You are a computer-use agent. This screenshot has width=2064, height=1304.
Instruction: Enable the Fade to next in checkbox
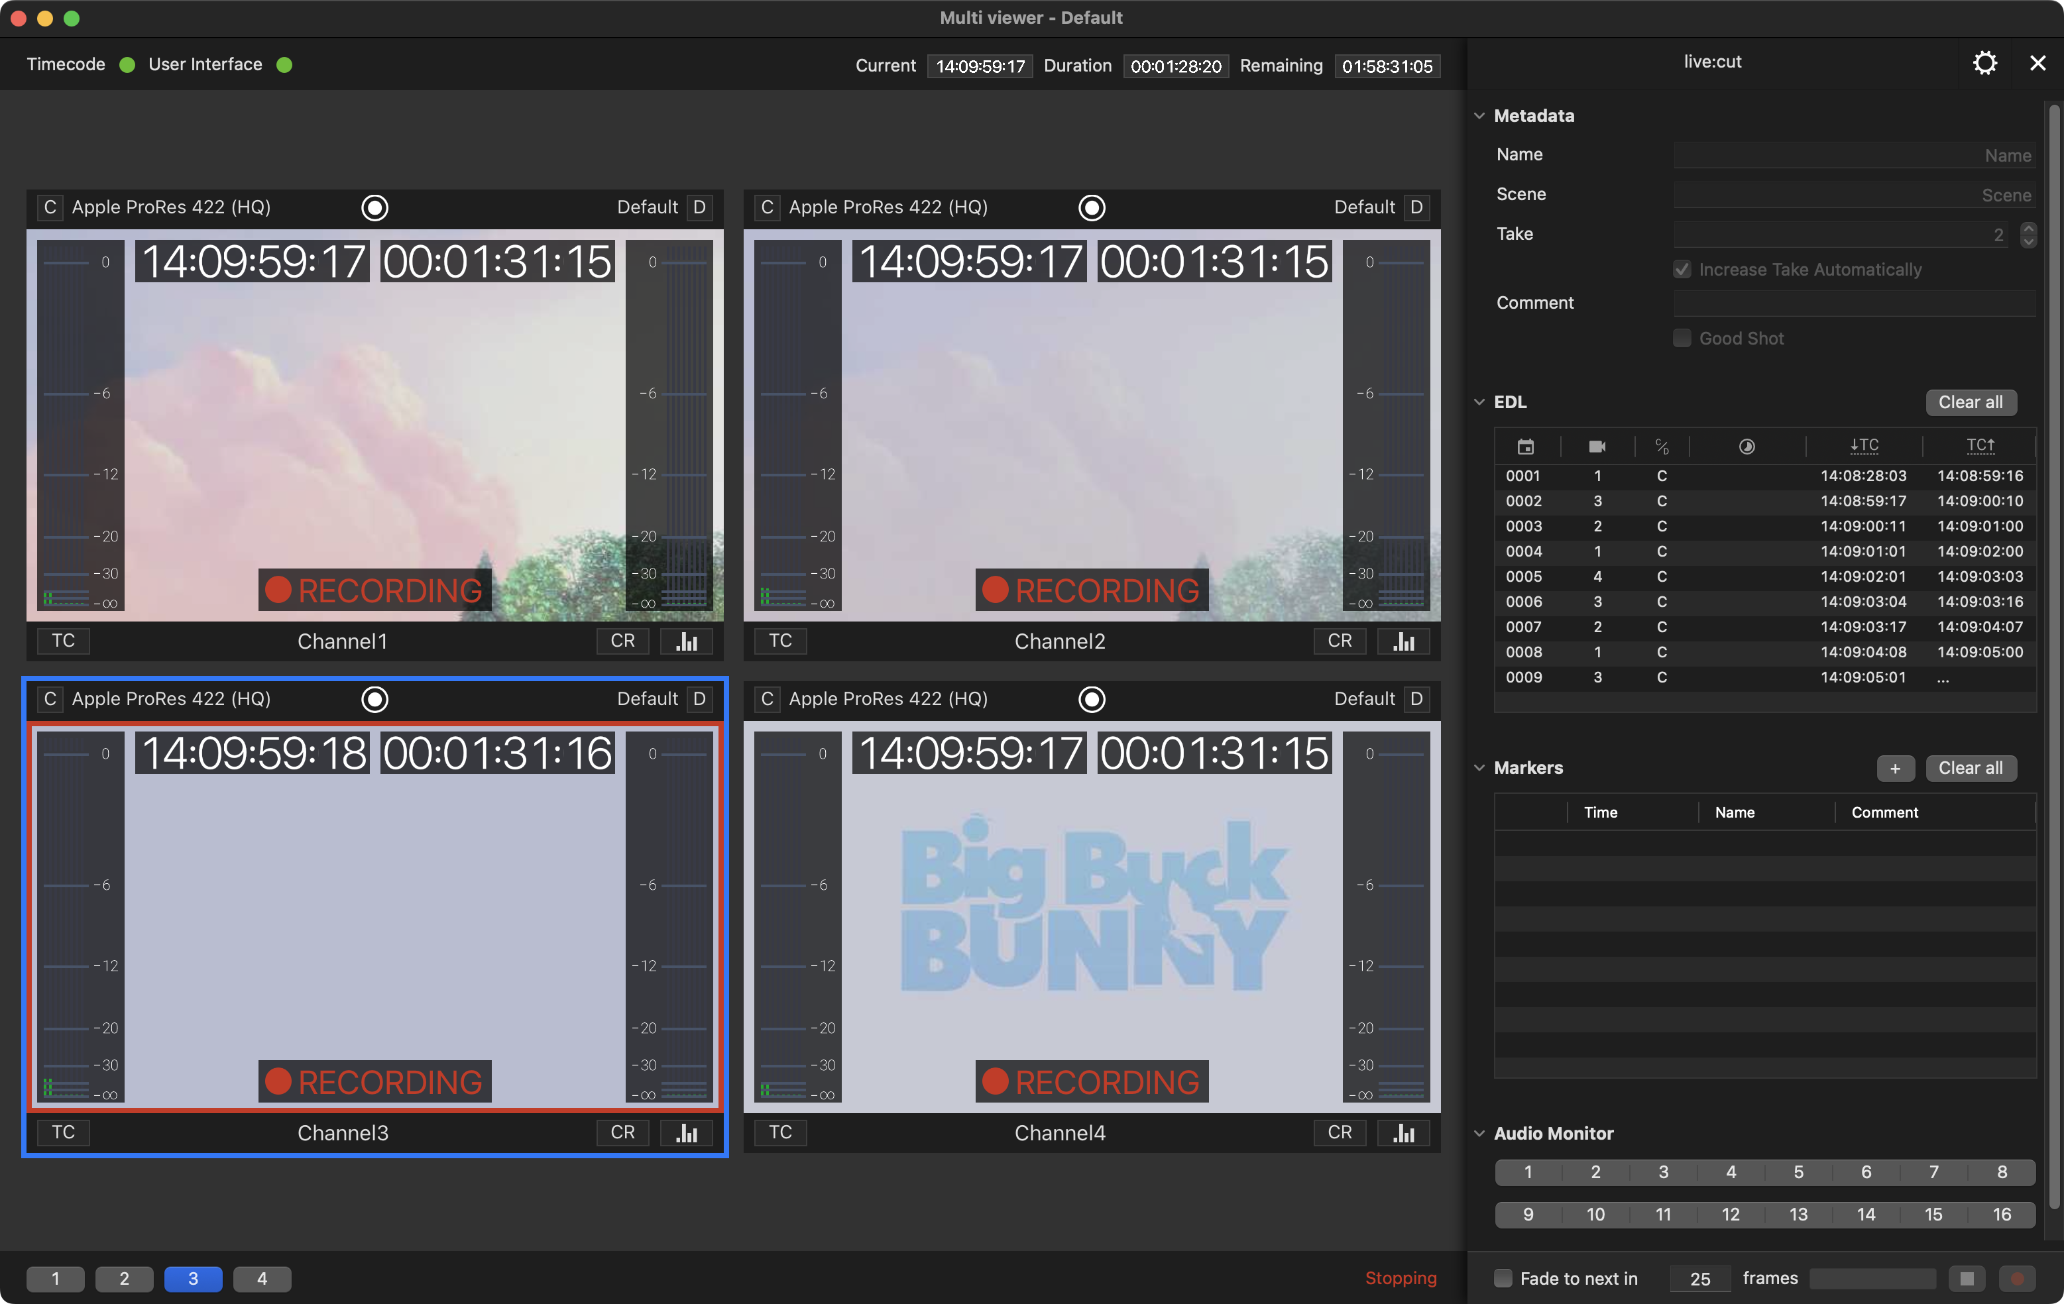coord(1503,1278)
